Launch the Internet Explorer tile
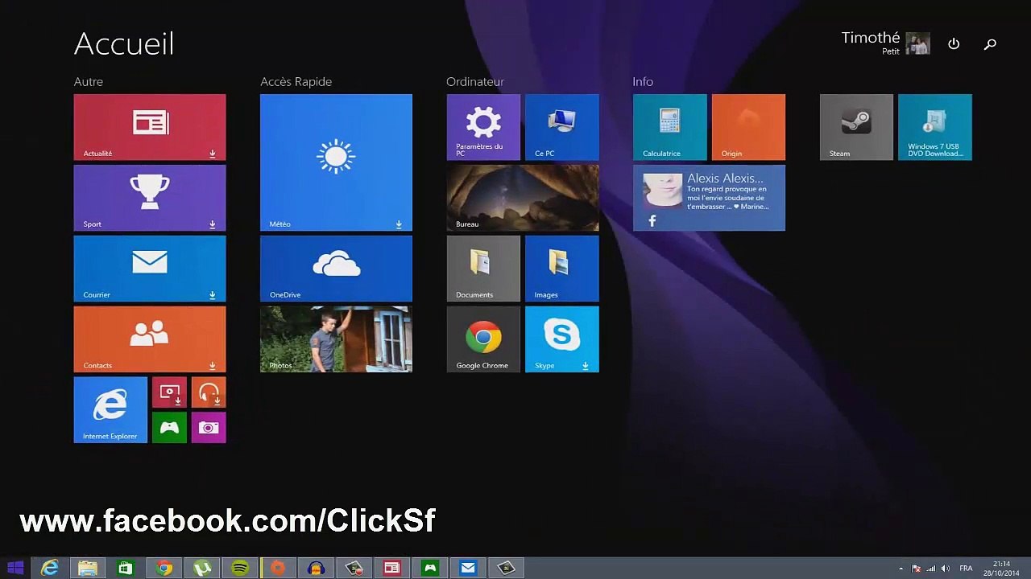 tap(110, 410)
